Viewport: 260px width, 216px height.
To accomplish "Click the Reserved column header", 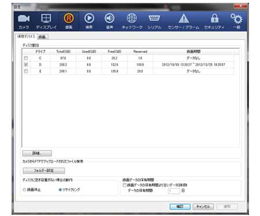I will point(140,52).
